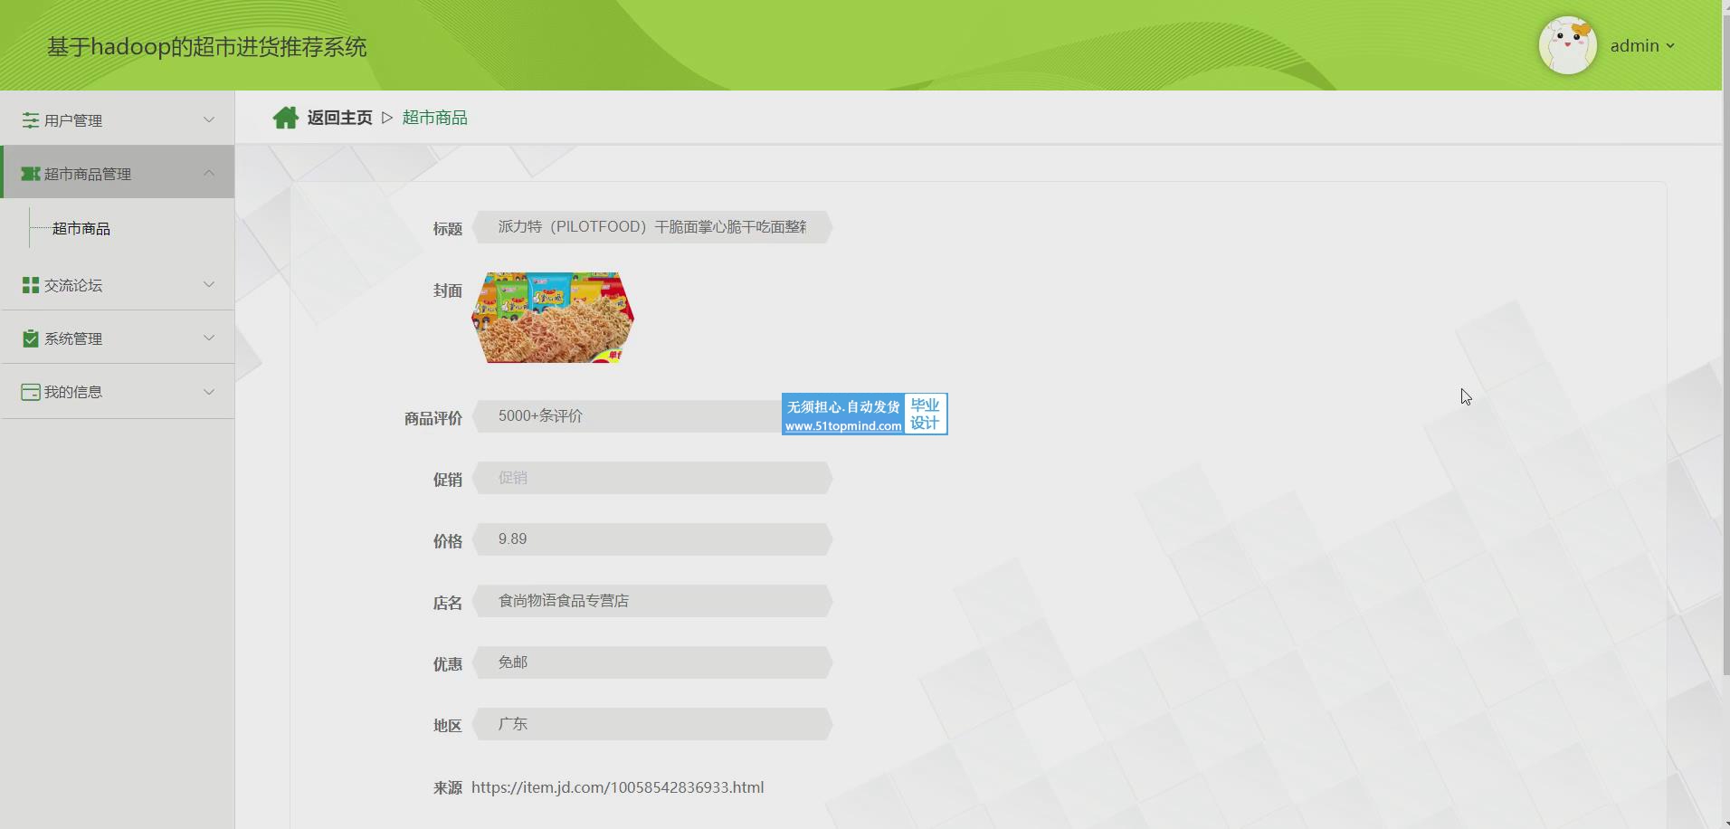This screenshot has height=829, width=1730.
Task: Open the 交流论坛 sidebar menu
Action: coord(118,284)
